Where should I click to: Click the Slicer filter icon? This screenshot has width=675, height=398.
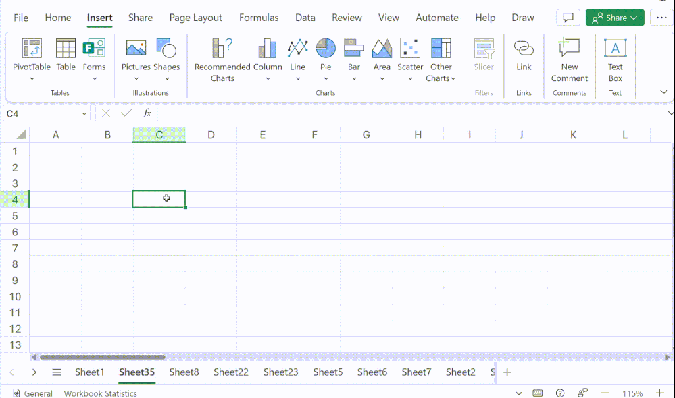pos(484,55)
